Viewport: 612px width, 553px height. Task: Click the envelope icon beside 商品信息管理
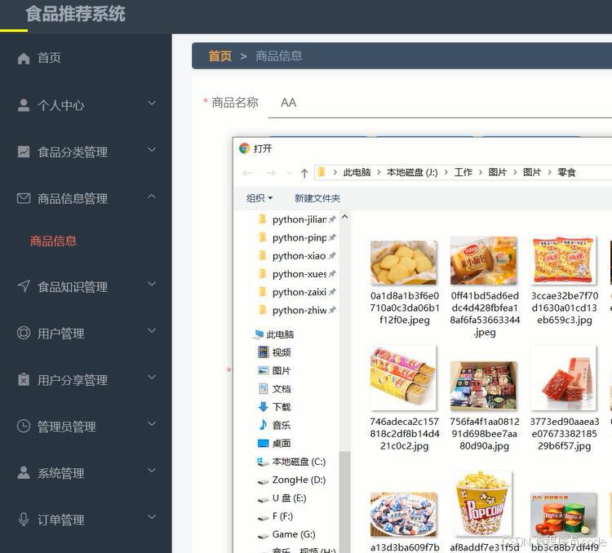point(24,198)
